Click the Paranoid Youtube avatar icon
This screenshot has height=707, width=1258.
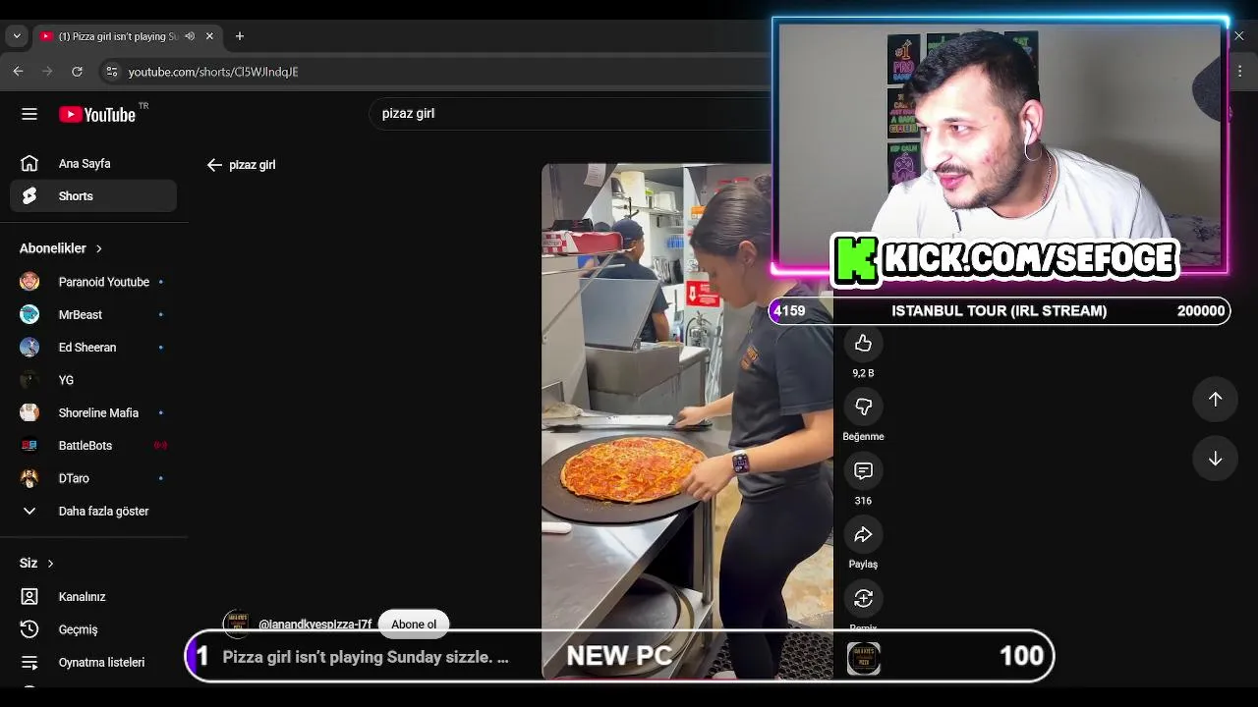click(29, 282)
